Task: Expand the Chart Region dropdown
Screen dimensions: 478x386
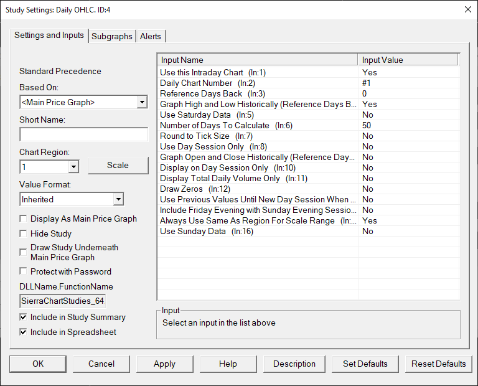Action: pyautogui.click(x=73, y=167)
